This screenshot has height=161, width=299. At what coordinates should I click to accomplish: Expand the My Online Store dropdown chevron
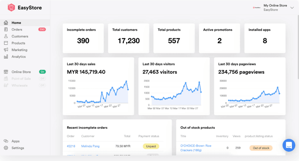click(292, 7)
